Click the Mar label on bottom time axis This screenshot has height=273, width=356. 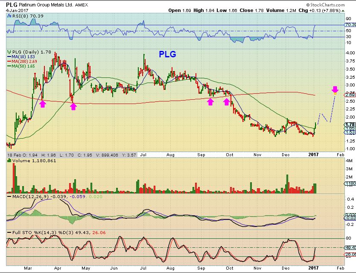pos(28,268)
